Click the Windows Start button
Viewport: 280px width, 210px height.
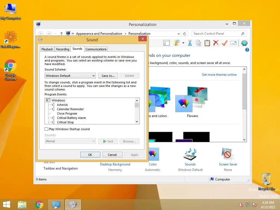tap(7, 204)
